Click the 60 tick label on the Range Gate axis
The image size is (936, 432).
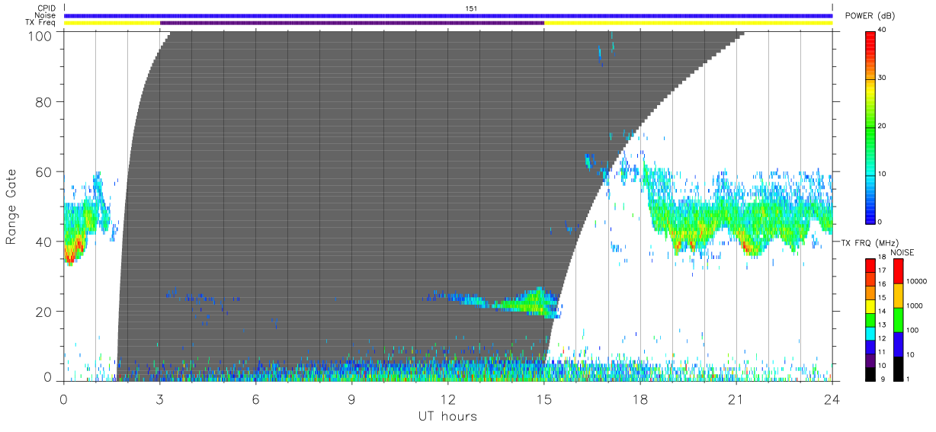[44, 171]
